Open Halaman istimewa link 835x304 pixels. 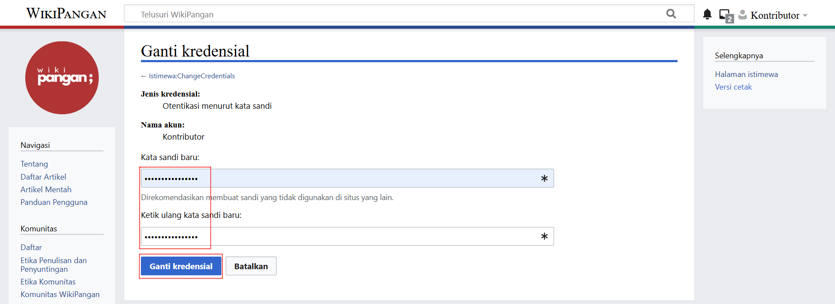tap(746, 74)
